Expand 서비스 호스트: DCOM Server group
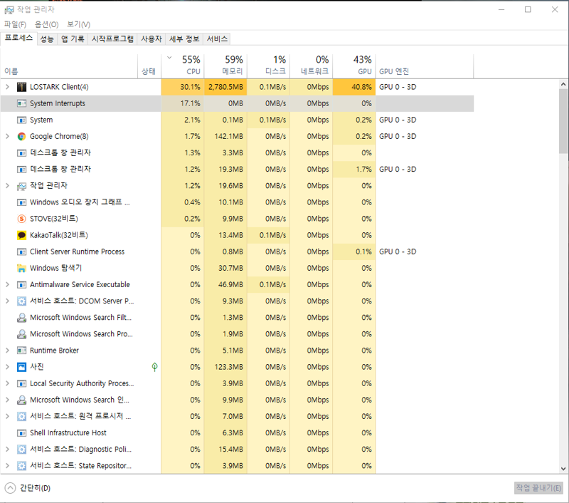This screenshot has height=503, width=569. pyautogui.click(x=7, y=301)
